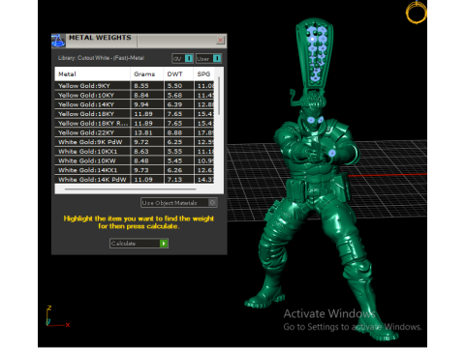Click the 8.84 grams value
This screenshot has height=348, width=465.
tap(141, 95)
